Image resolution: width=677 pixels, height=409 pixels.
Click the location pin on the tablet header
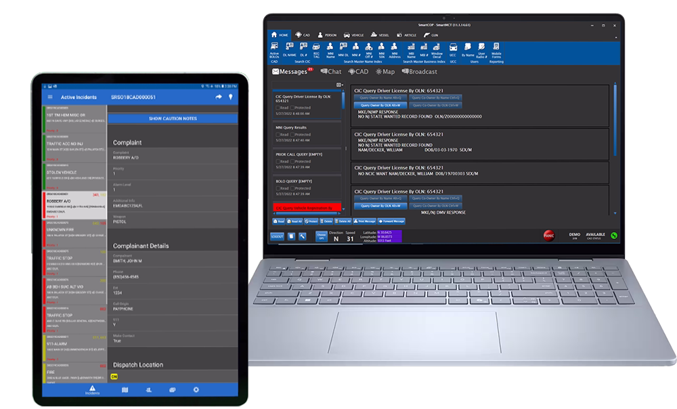pyautogui.click(x=231, y=97)
